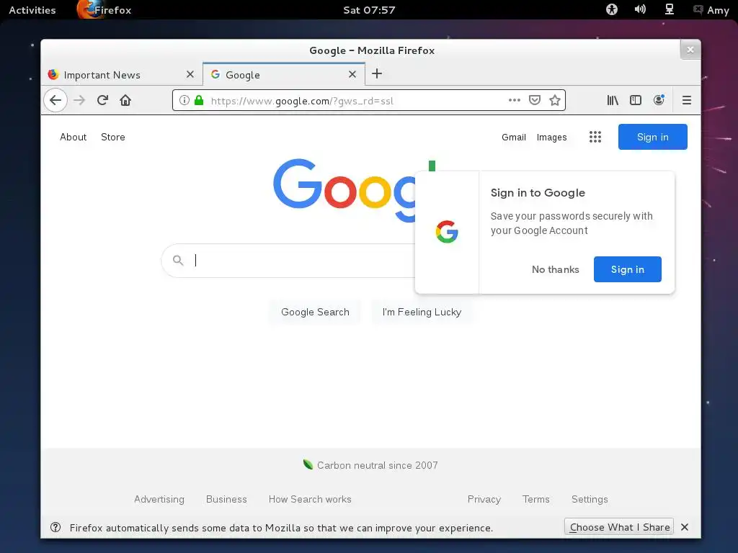Viewport: 738px width, 553px height.
Task: Open Amy user menu
Action: click(711, 10)
